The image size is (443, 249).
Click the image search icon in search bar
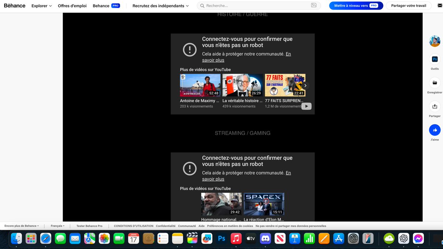tap(314, 6)
